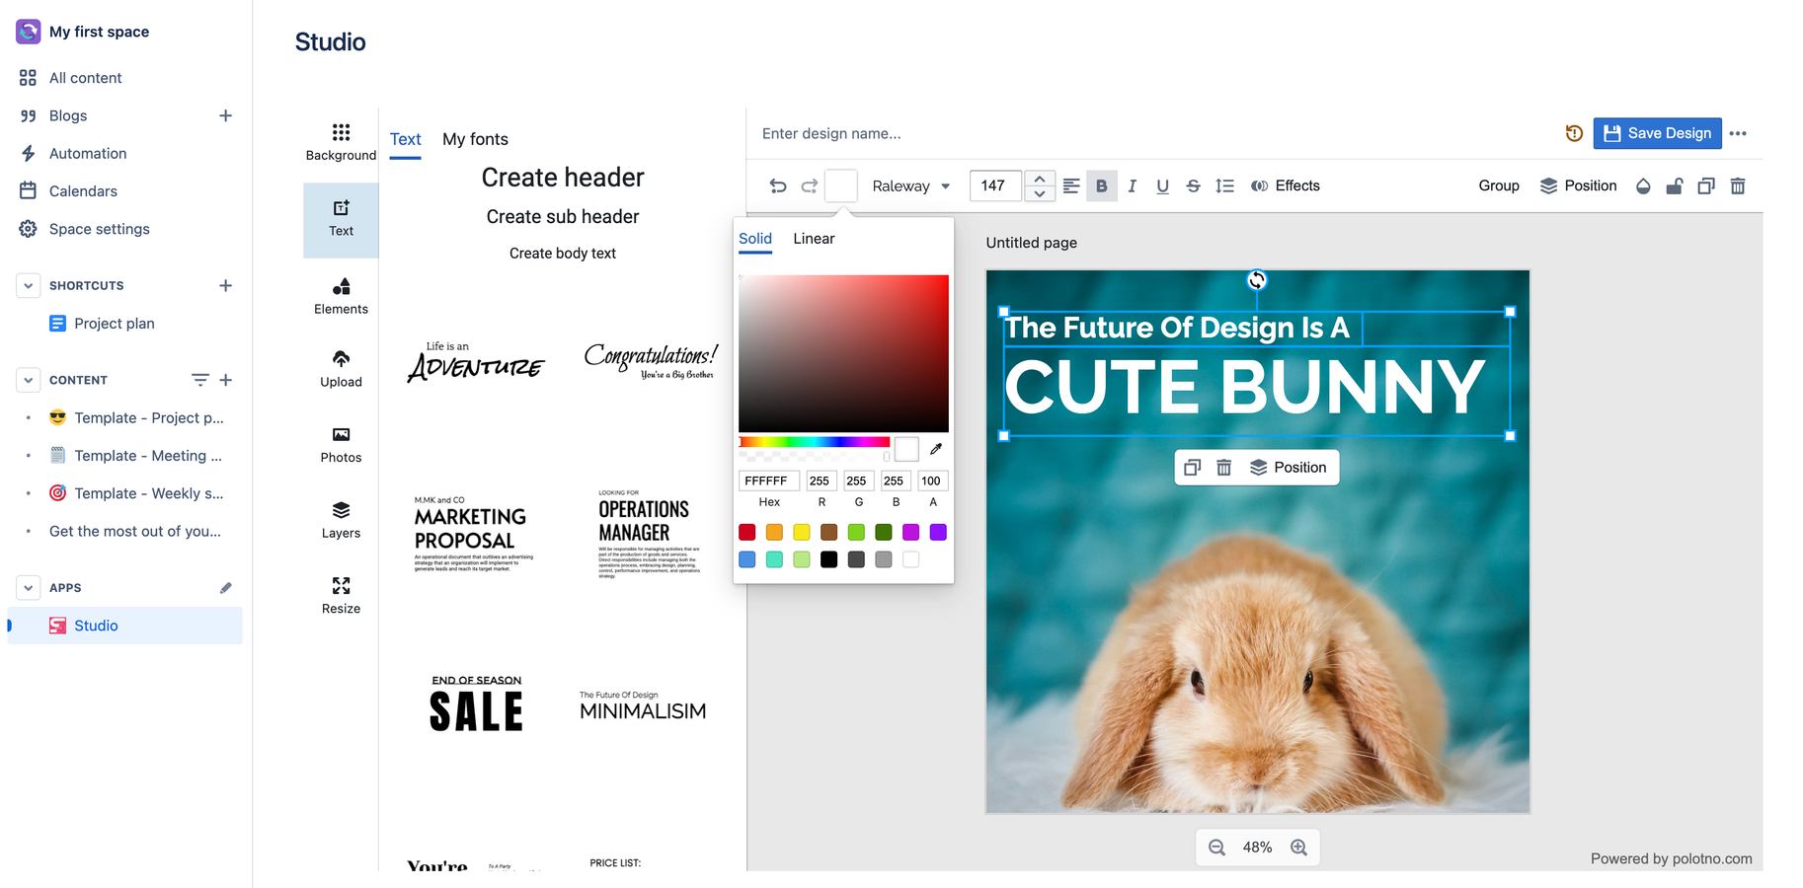Change text alignment
Viewport: 1803px width, 888px height.
[x=1071, y=185]
